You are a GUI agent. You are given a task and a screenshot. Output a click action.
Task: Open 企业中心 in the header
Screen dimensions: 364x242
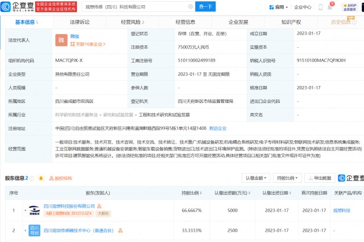click(x=303, y=7)
